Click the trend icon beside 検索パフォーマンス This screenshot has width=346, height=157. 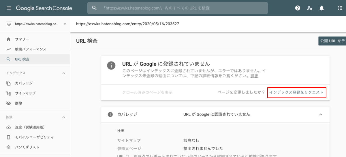pos(9,49)
